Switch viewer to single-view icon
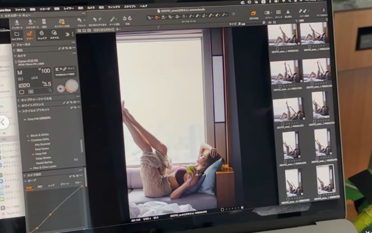The height and width of the screenshot is (233, 372). pos(84,30)
